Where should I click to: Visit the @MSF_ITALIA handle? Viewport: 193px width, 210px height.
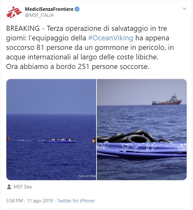(x=39, y=15)
